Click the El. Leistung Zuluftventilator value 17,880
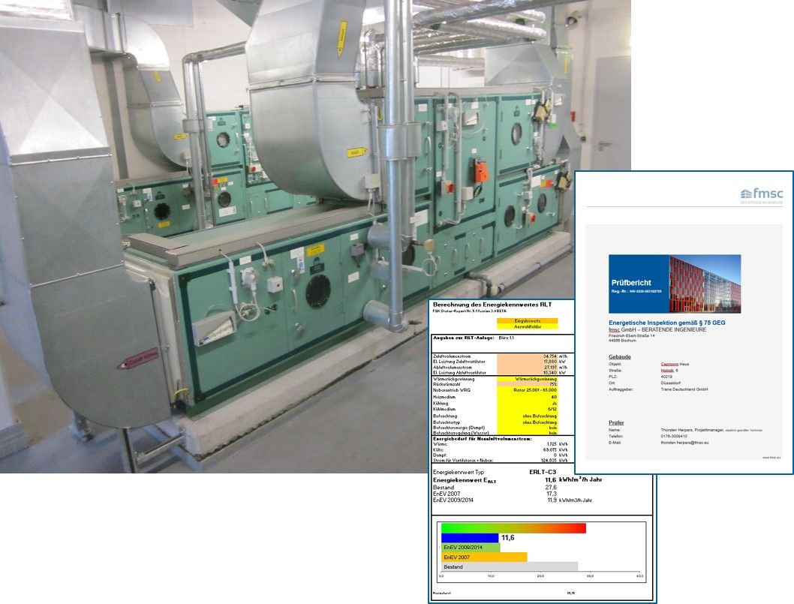 (x=549, y=362)
